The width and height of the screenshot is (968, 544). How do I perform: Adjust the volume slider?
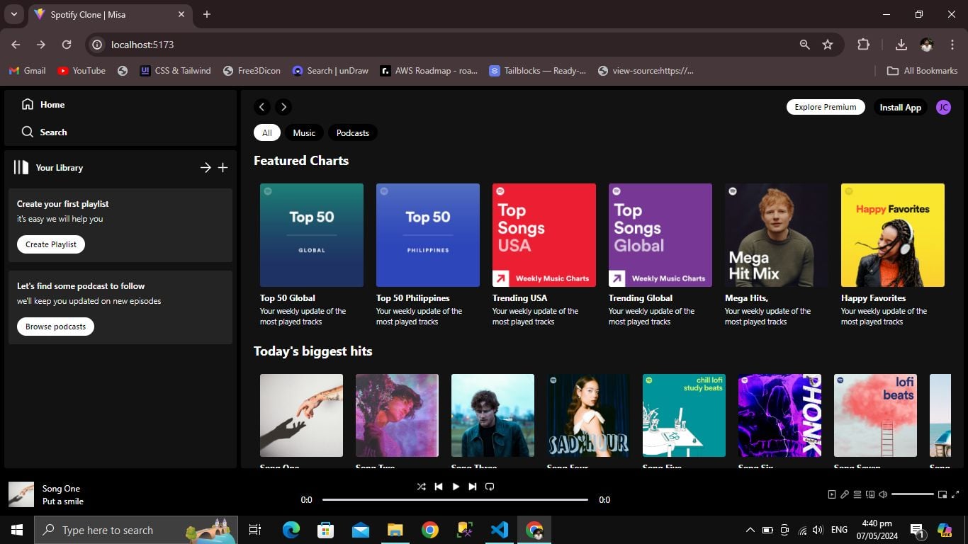pos(913,494)
